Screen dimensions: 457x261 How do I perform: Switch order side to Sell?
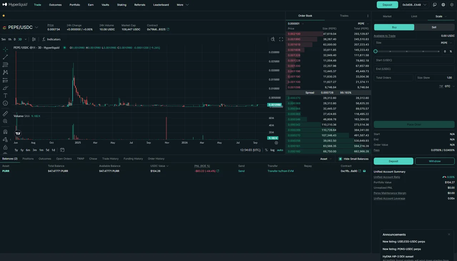[434, 27]
